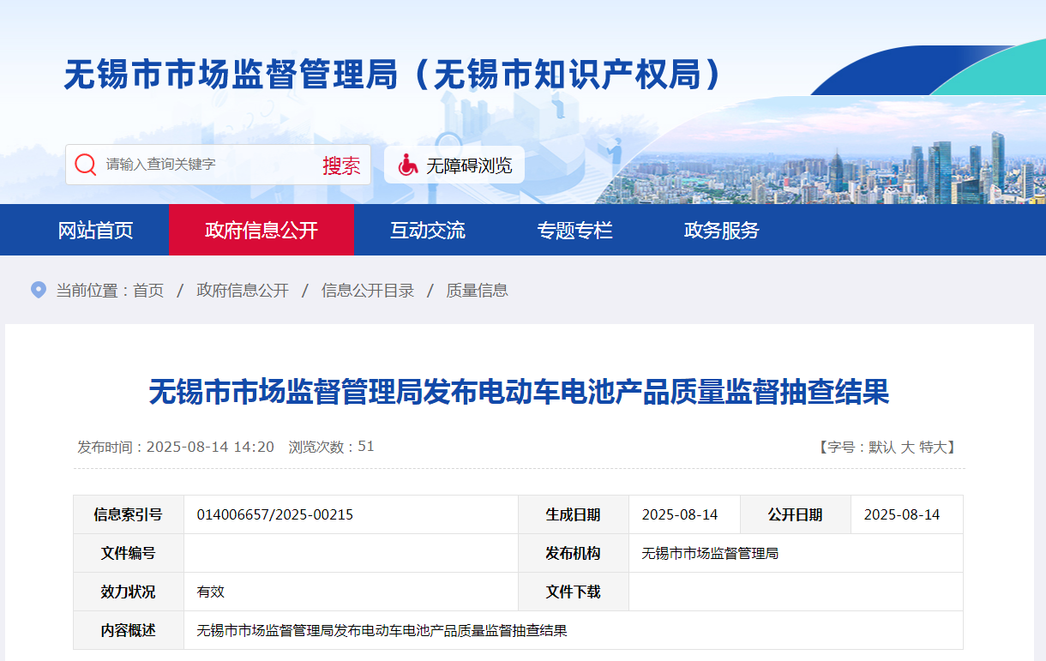The width and height of the screenshot is (1046, 661).
Task: Click the red magnifier search icon
Action: [86, 165]
